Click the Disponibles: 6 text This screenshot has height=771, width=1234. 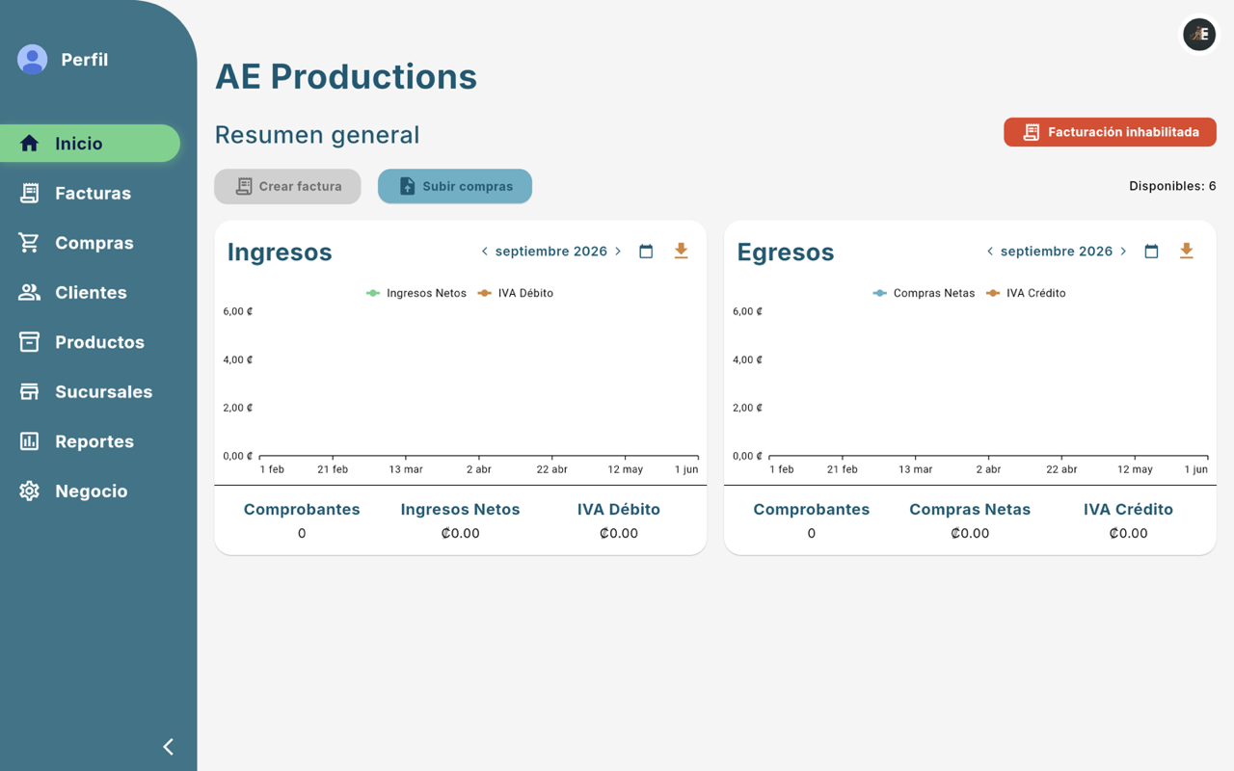[1172, 186]
